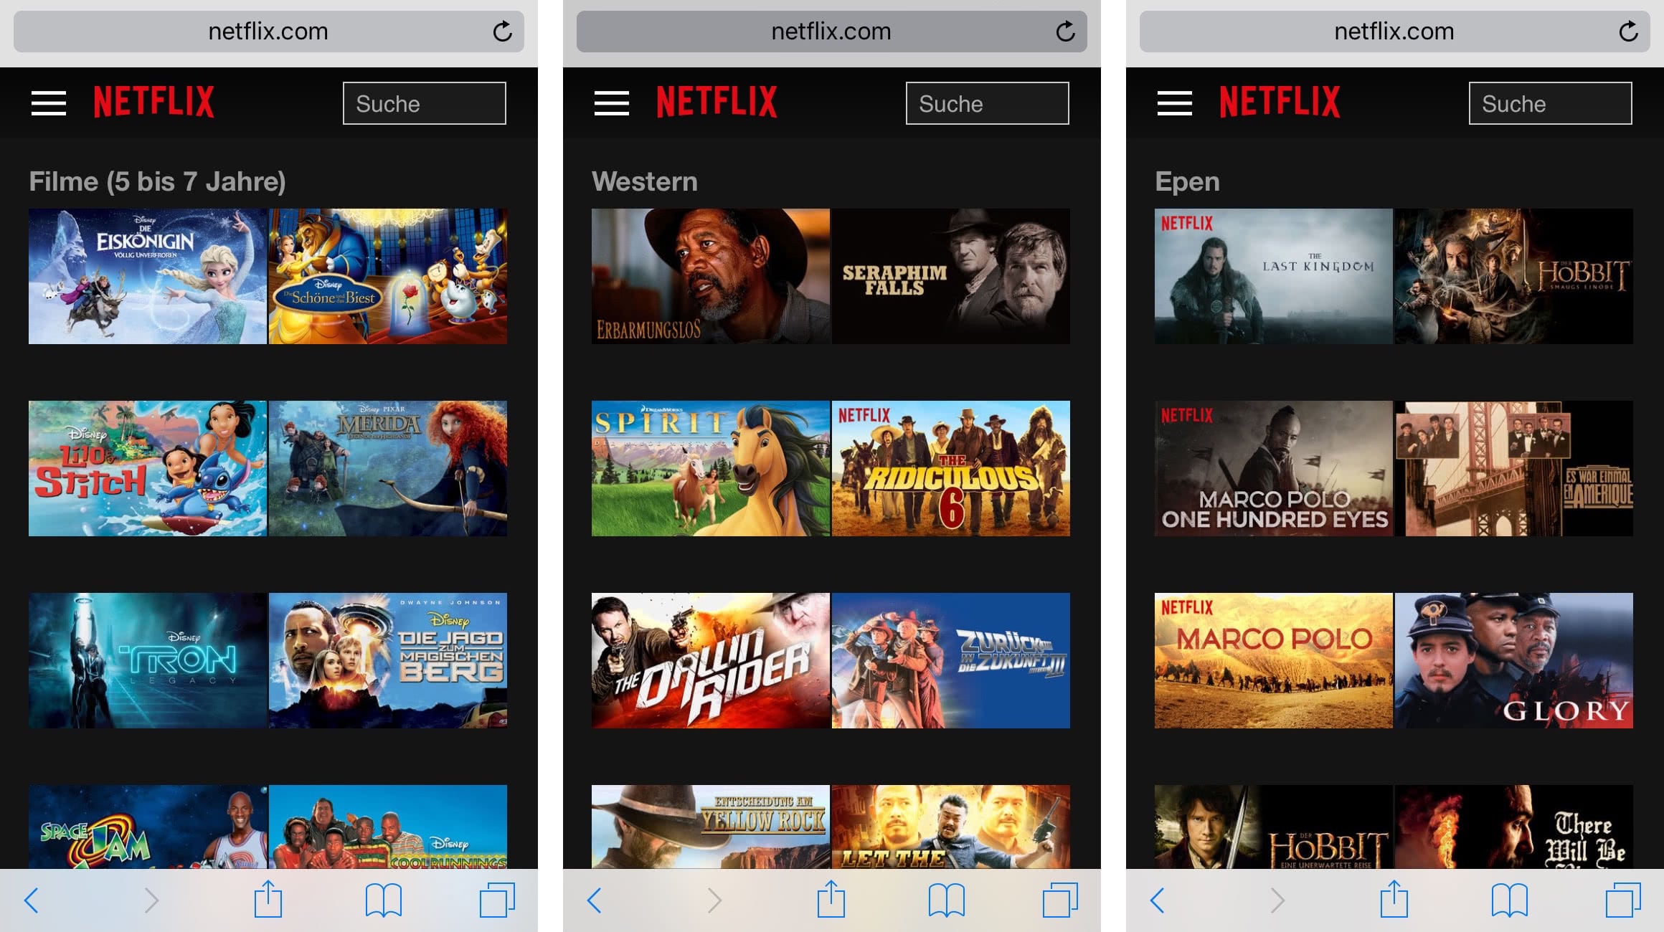This screenshot has height=932, width=1664.
Task: Open Tron Legacy movie tile
Action: coord(148,660)
